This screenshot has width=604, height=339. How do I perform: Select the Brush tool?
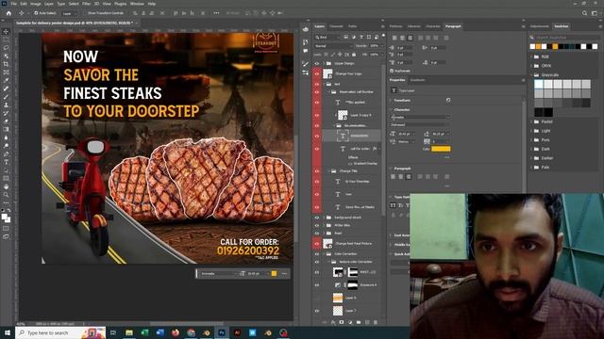click(x=6, y=97)
